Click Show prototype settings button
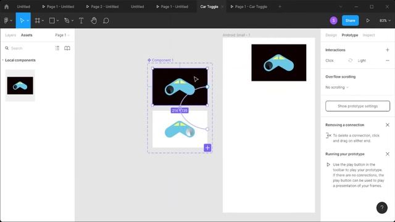This screenshot has height=222, width=395. tap(357, 106)
